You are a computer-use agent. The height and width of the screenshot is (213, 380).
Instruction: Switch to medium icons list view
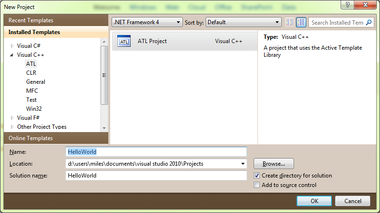coord(301,22)
